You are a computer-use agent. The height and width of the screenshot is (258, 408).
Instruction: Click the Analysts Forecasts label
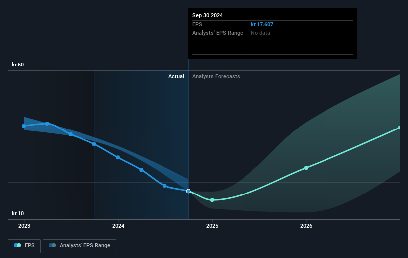point(216,76)
